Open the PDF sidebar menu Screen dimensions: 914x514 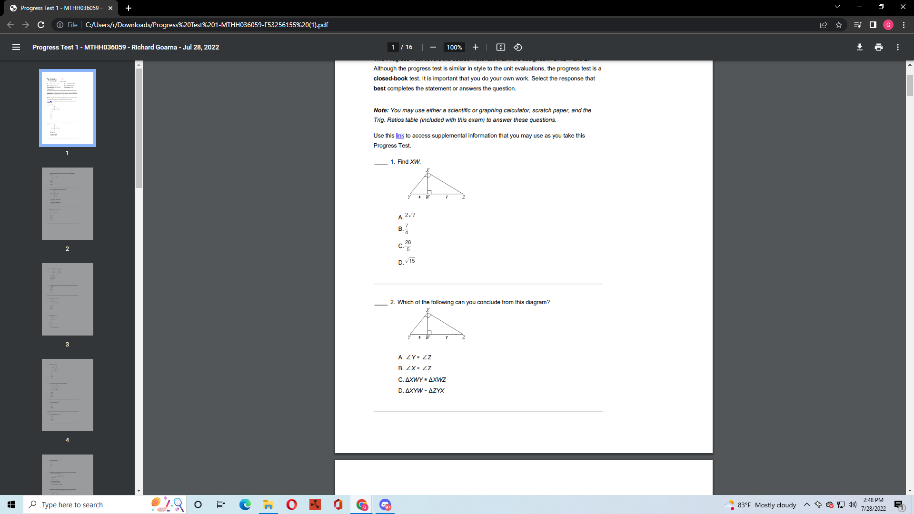16,47
